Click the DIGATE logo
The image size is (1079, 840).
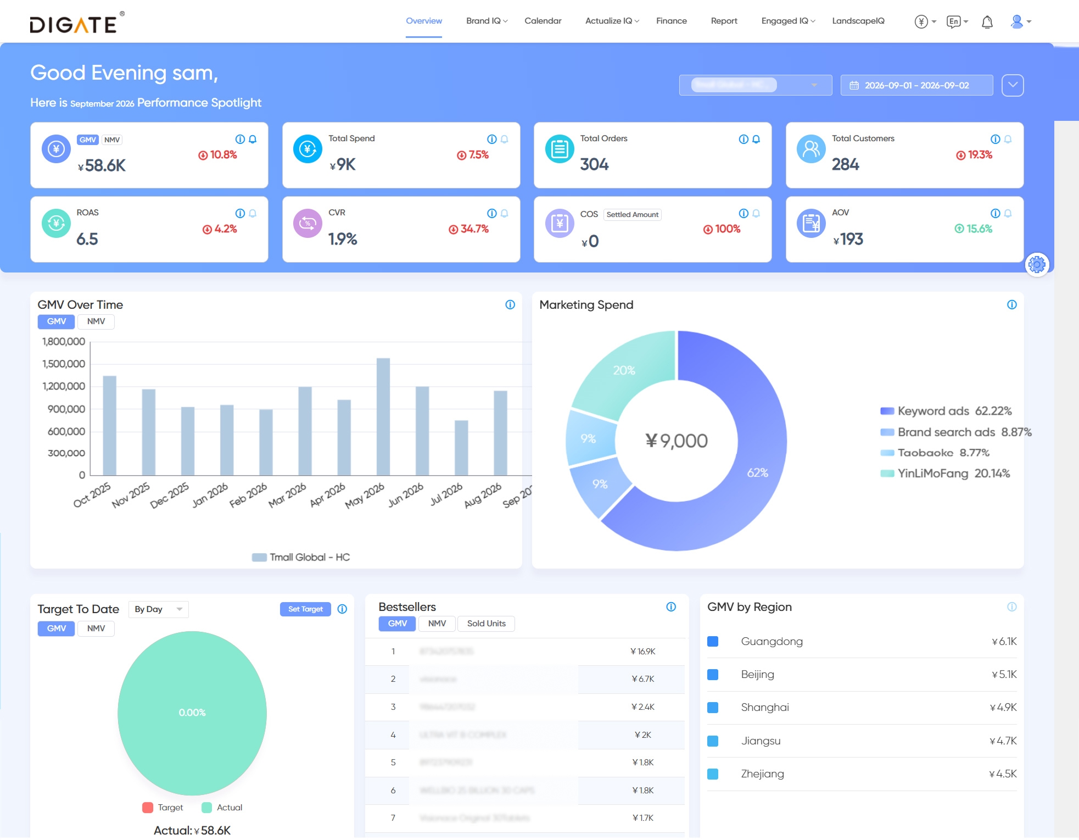77,23
